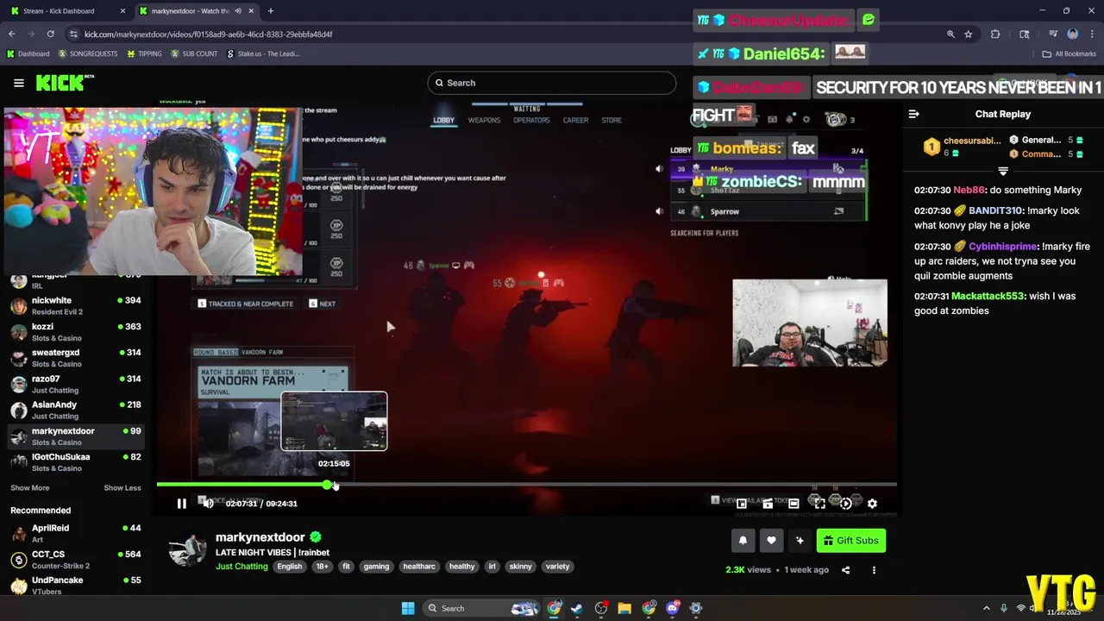The image size is (1104, 621).
Task: Click Show More in sidebar
Action: point(30,488)
